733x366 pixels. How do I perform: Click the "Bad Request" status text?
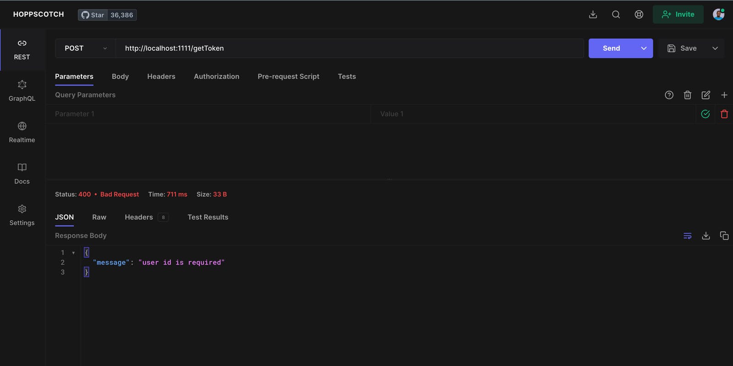120,194
